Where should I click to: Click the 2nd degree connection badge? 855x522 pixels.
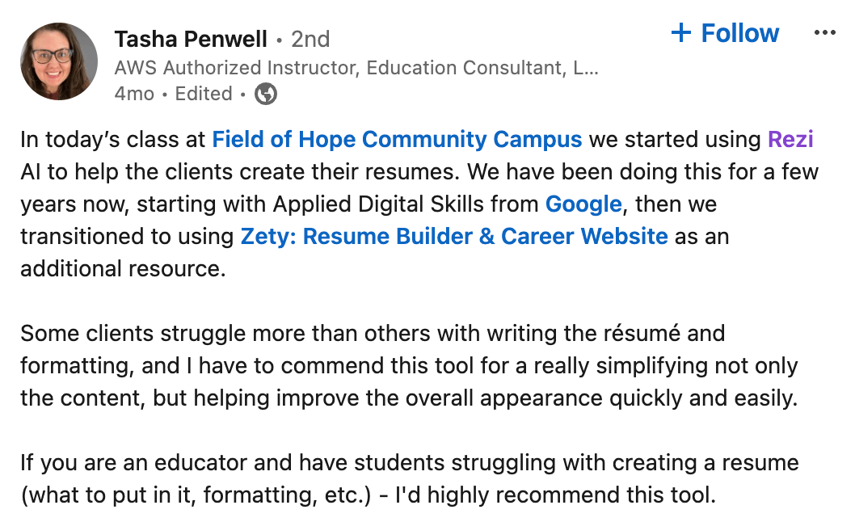tap(310, 40)
